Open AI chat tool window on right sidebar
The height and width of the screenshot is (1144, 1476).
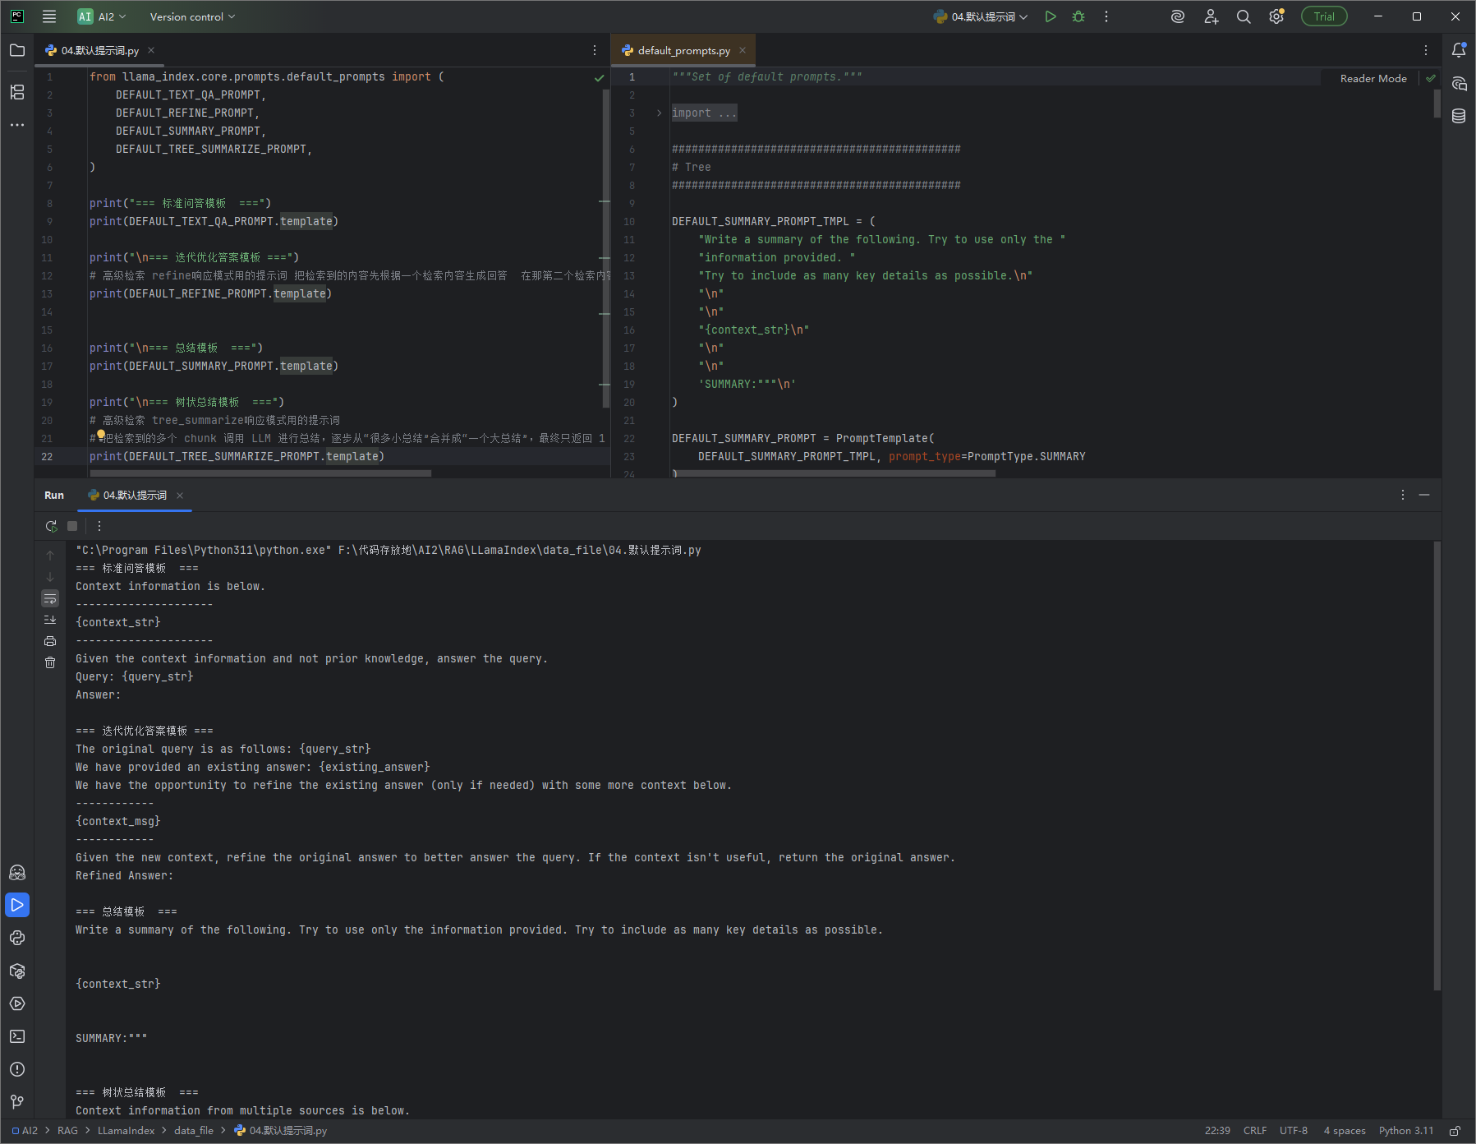point(1459,84)
